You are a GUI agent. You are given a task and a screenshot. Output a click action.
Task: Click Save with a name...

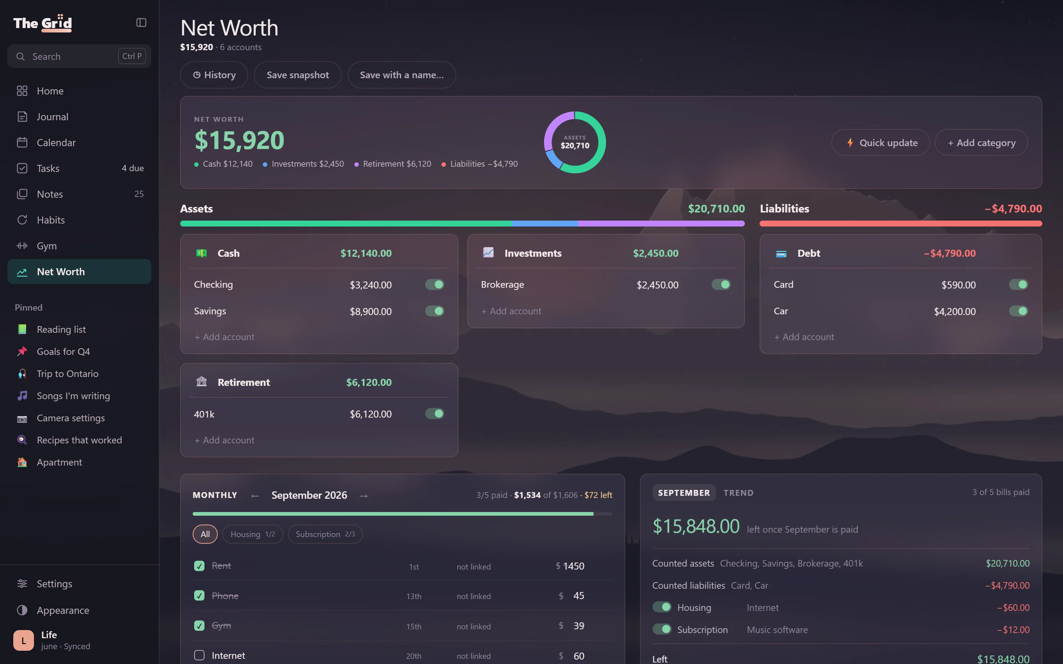click(x=402, y=75)
